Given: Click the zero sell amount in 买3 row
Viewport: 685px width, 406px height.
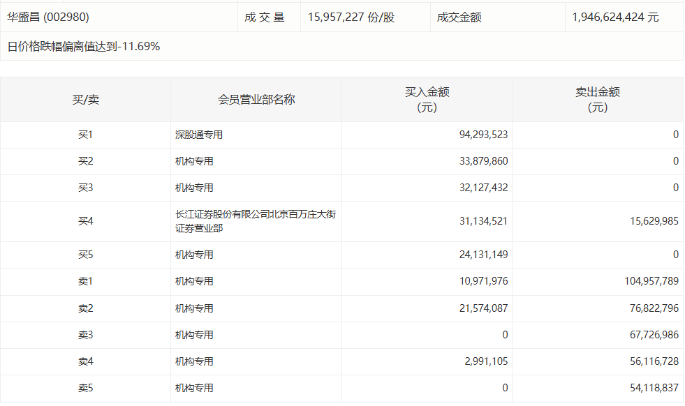Looking at the screenshot, I should tap(676, 188).
